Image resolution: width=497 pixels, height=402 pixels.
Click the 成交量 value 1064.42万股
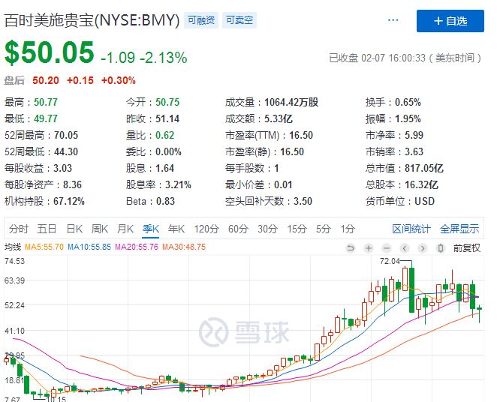pos(291,102)
